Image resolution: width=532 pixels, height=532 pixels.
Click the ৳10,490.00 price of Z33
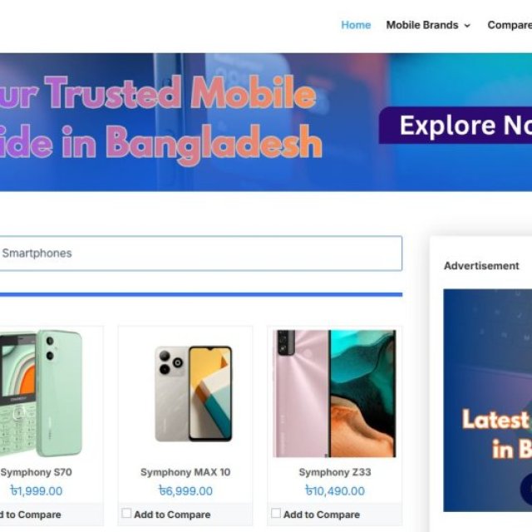[x=335, y=490]
